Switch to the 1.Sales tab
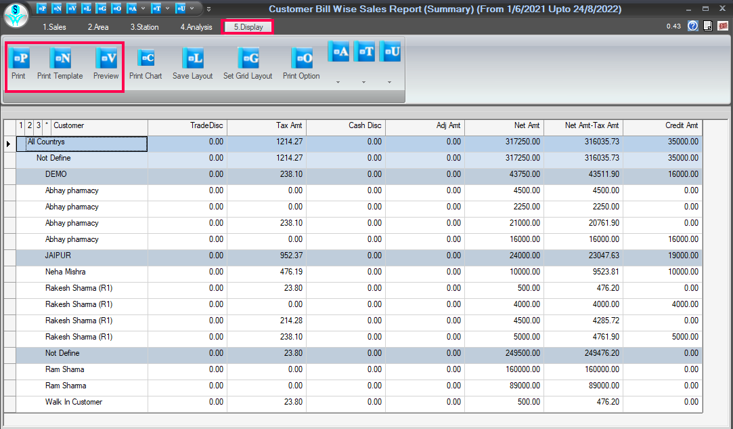The width and height of the screenshot is (733, 429). pos(54,27)
